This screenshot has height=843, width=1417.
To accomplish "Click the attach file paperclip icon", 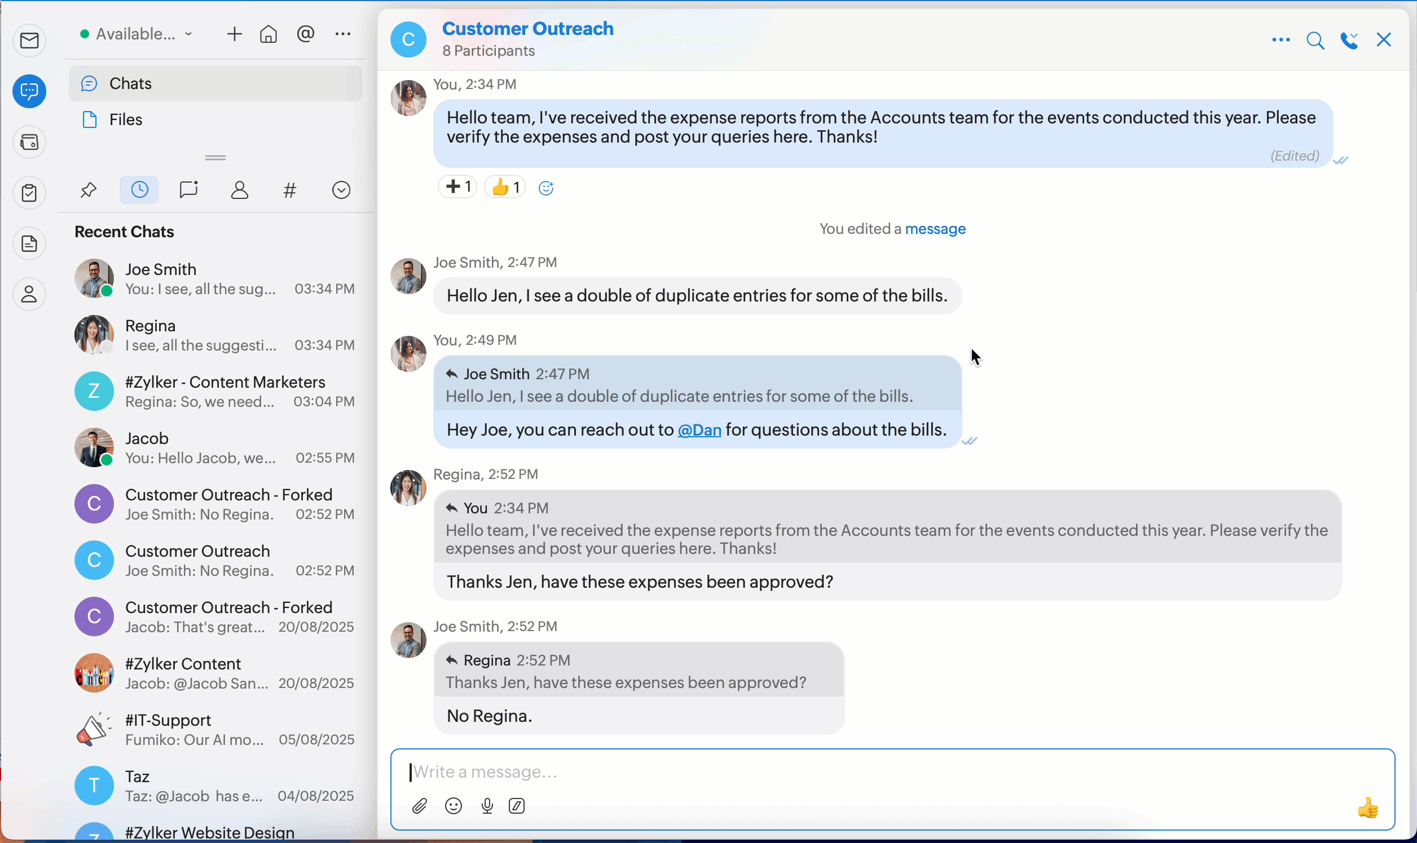I will point(420,805).
